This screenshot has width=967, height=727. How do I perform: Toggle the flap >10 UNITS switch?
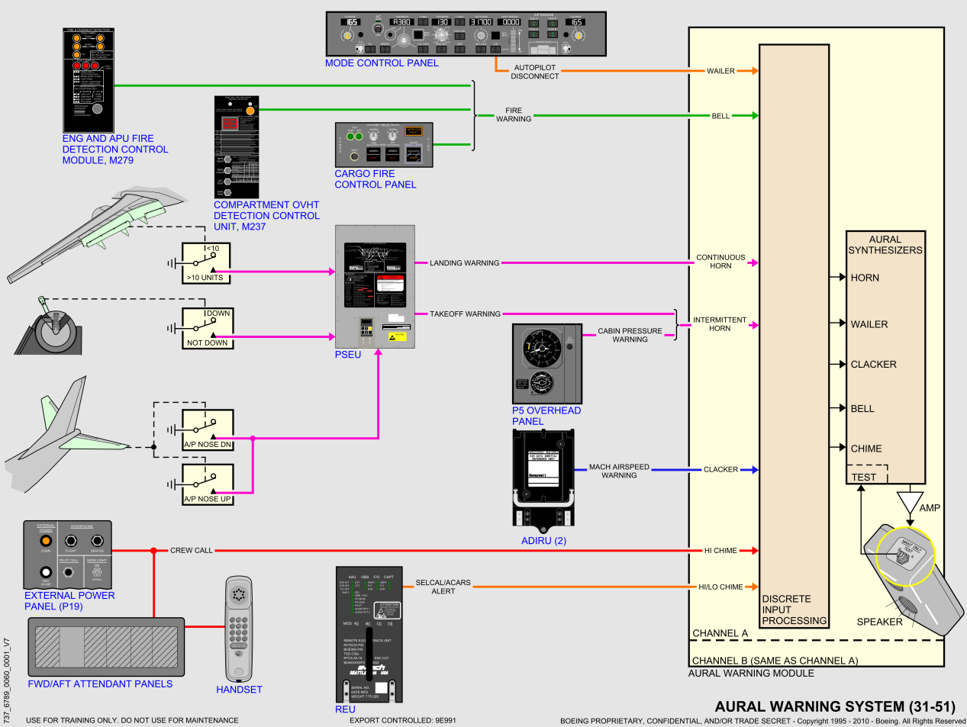[207, 263]
